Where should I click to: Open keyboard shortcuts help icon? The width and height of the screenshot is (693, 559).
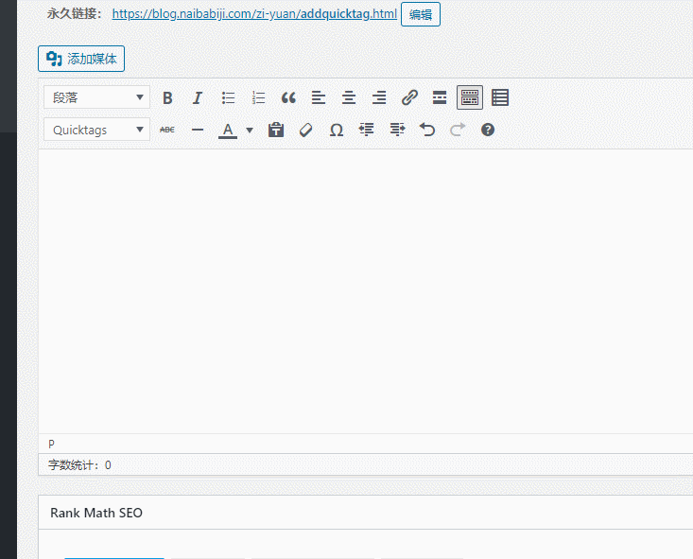tap(488, 130)
